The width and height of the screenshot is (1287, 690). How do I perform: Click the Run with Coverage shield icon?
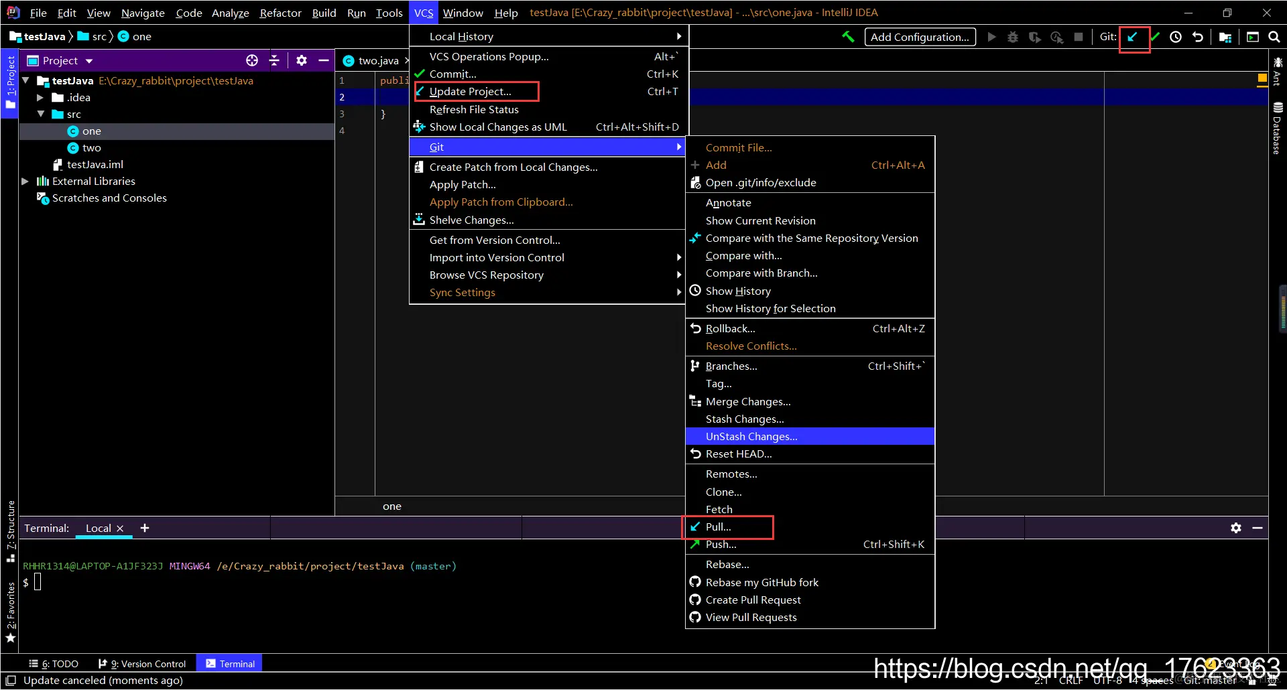click(x=1035, y=37)
